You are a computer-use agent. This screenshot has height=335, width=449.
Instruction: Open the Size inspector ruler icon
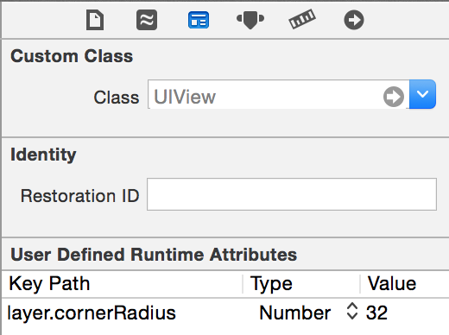coord(302,19)
